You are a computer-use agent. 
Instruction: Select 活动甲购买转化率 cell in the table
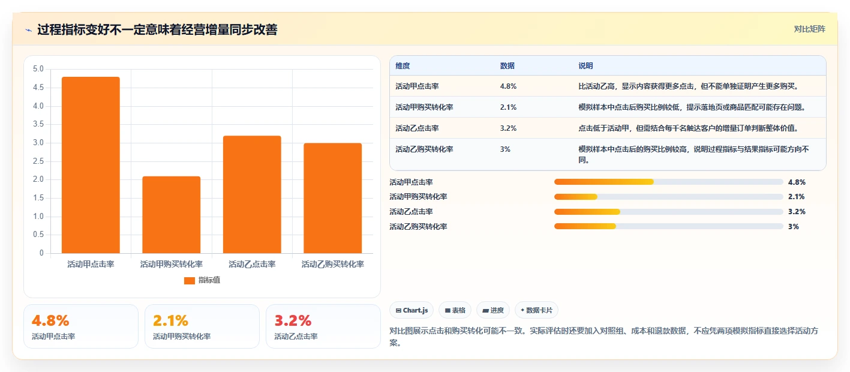coord(424,107)
